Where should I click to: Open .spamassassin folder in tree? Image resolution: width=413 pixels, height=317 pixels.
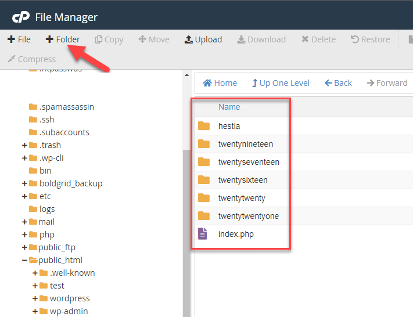tap(62, 107)
